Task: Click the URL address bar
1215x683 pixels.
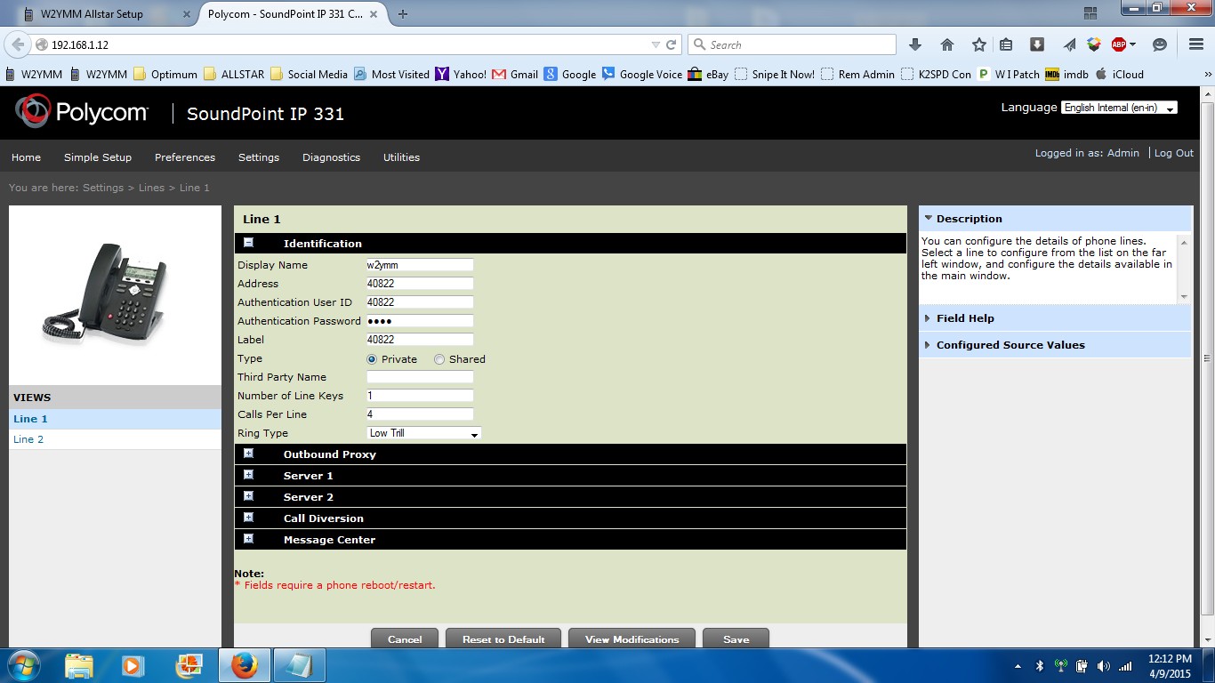Action: (347, 44)
